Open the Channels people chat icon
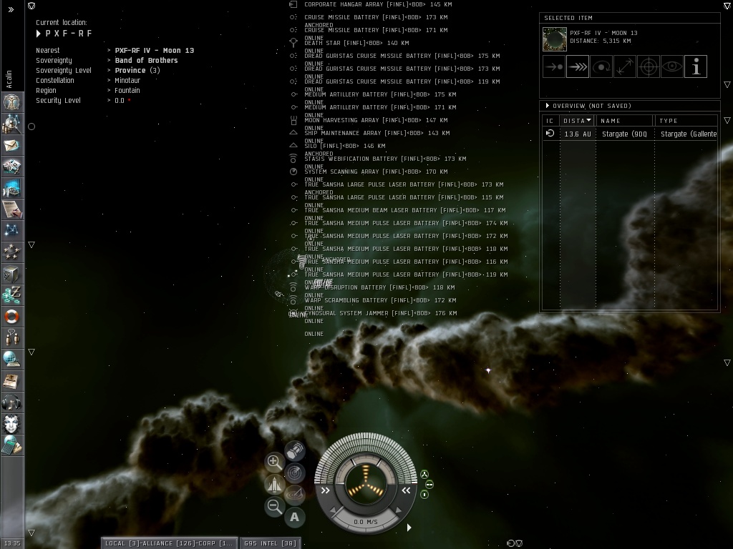 [x=11, y=338]
